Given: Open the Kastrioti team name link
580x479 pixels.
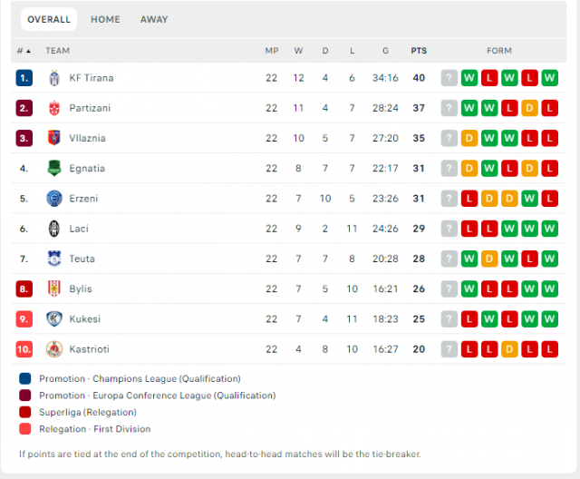Looking at the screenshot, I should (x=90, y=349).
